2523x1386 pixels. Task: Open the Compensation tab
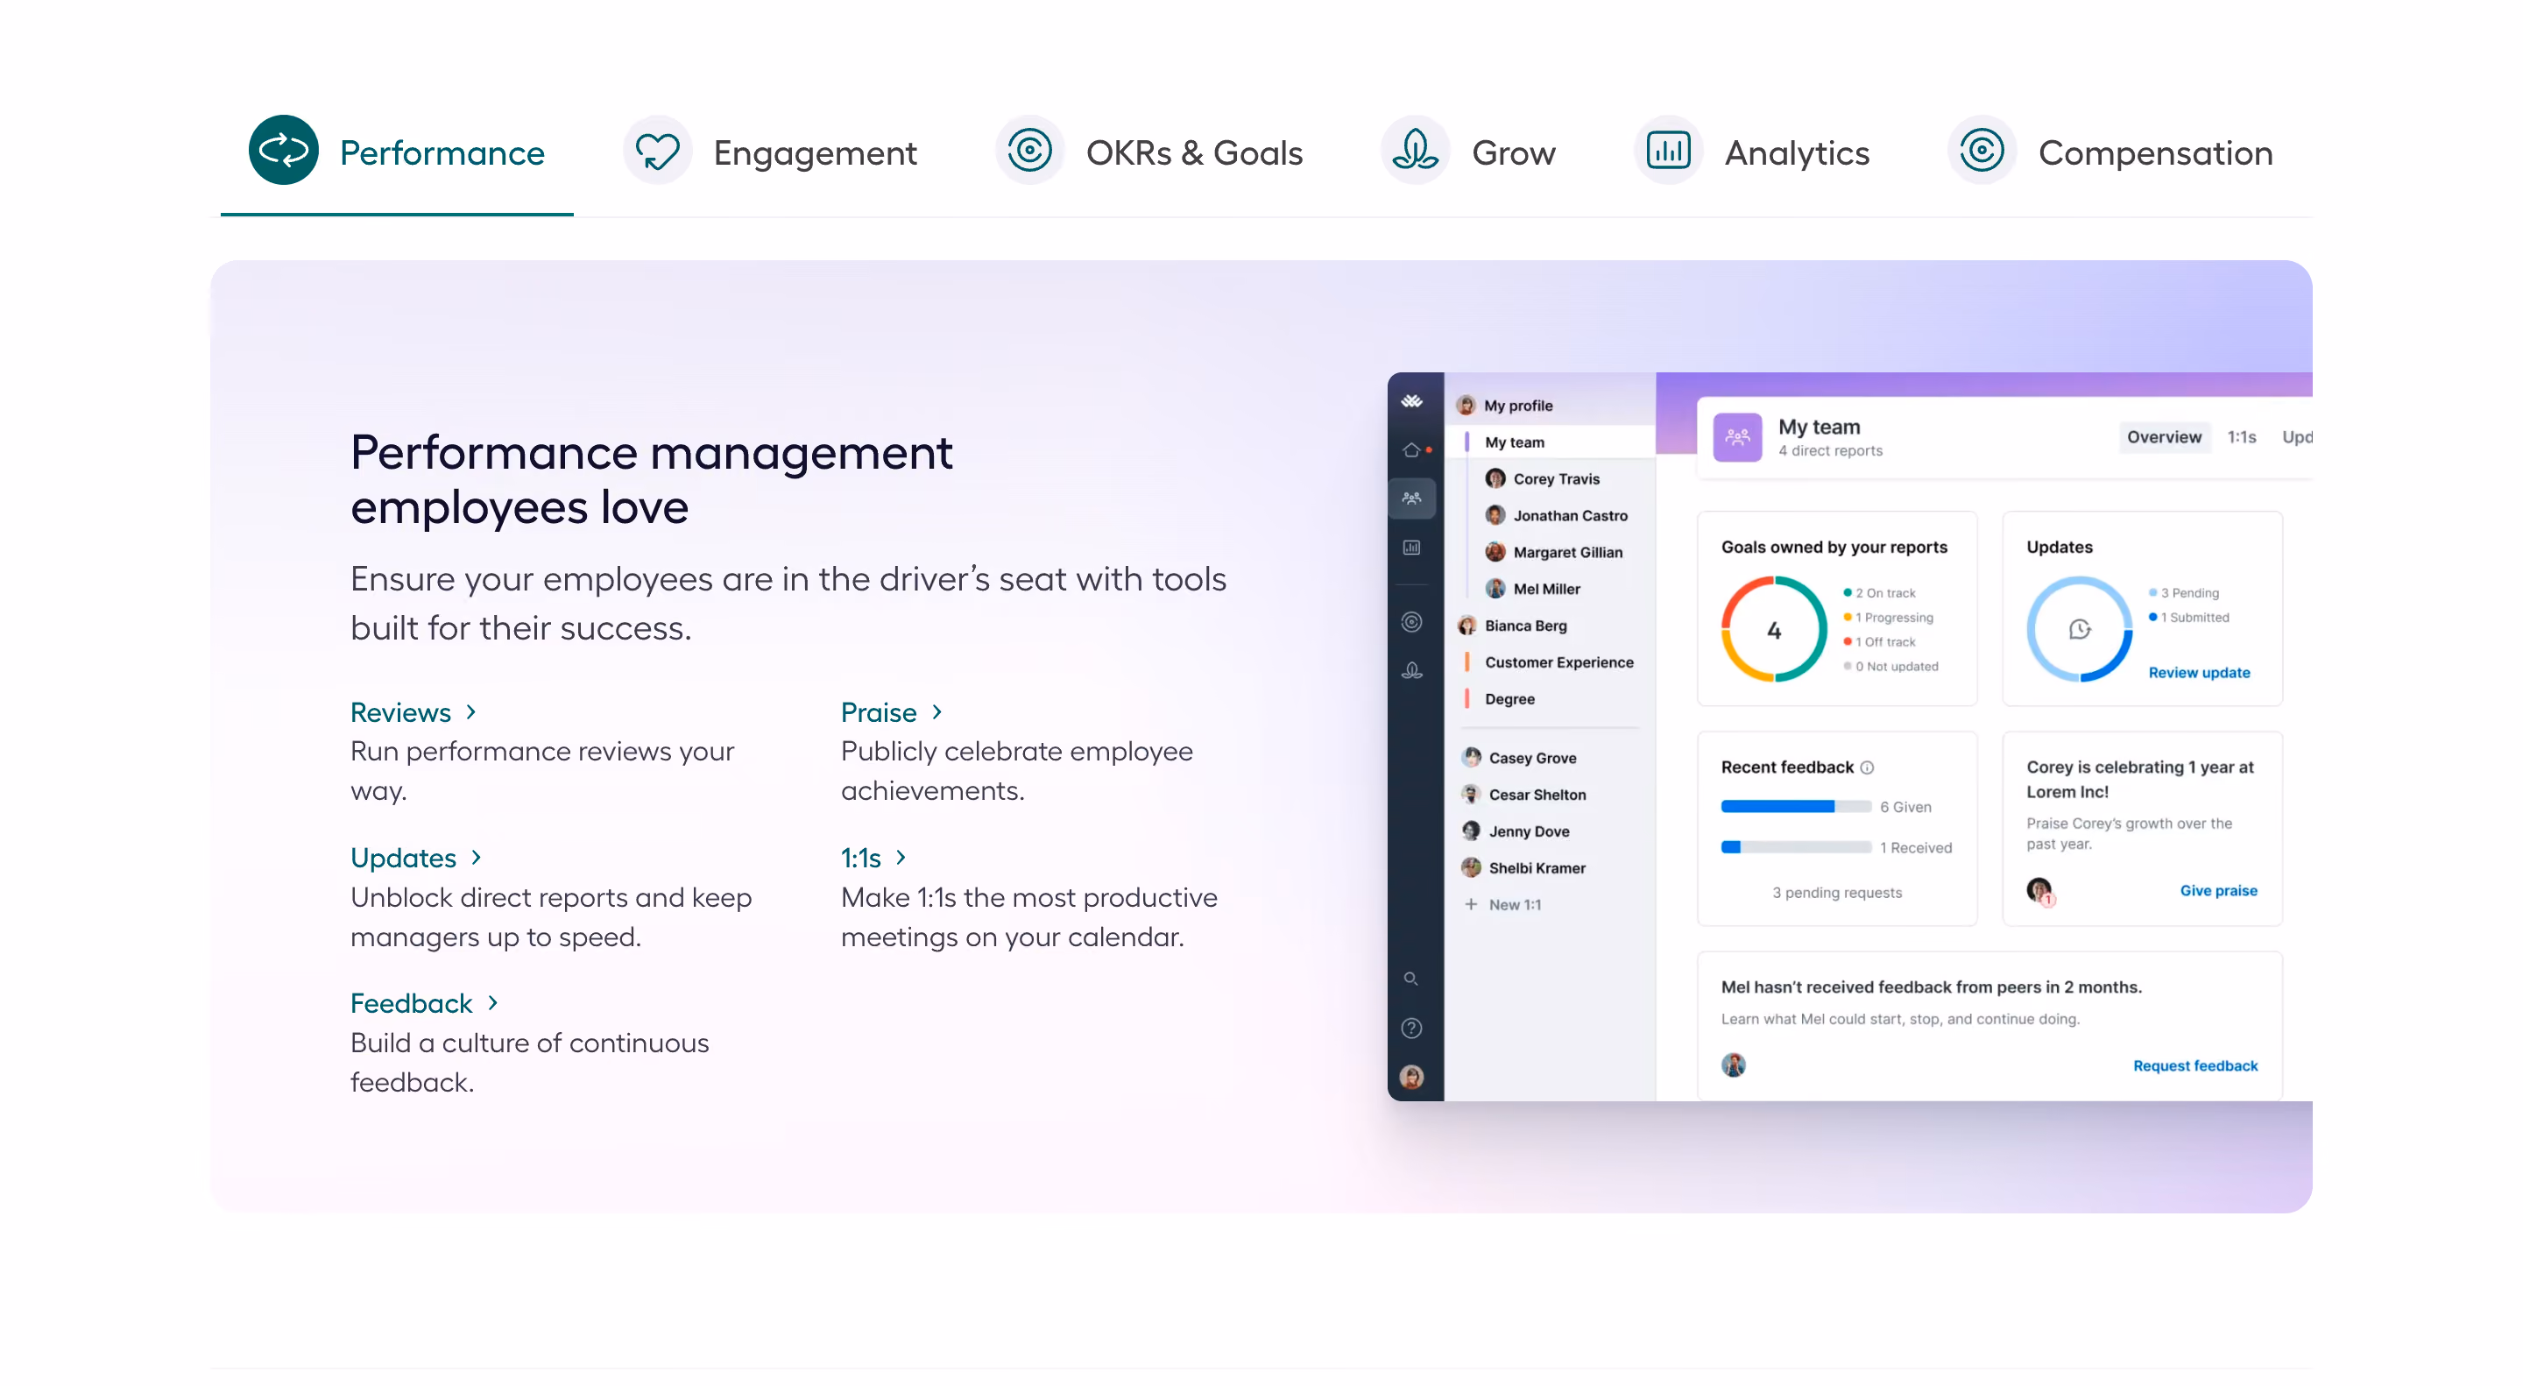tap(2110, 152)
